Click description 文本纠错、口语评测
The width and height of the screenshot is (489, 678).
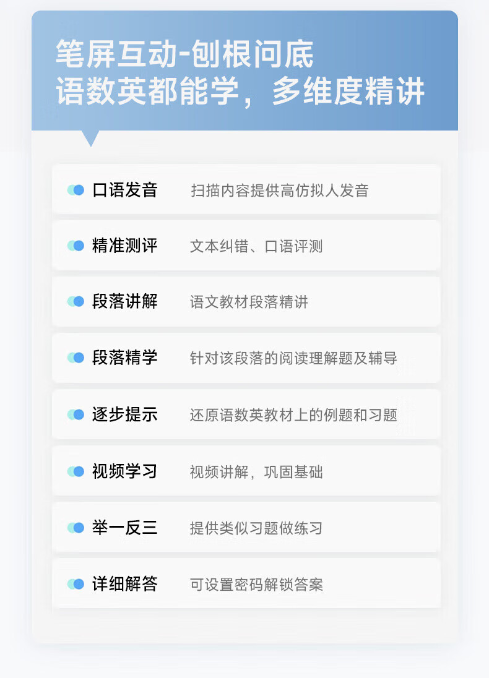tap(256, 247)
